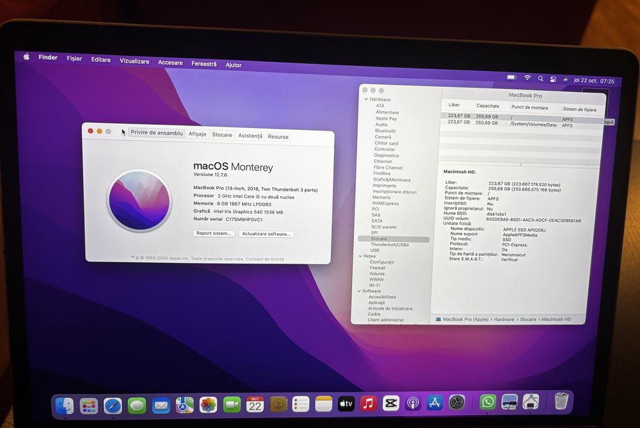Select Aplicații under Software

376,303
